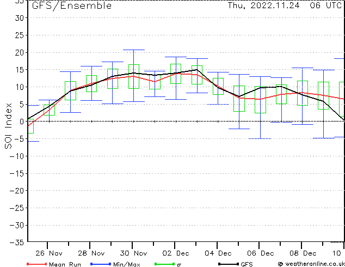Click the GFS legend label
Image resolution: width=345 pixels, height=267 pixels.
[247, 264]
